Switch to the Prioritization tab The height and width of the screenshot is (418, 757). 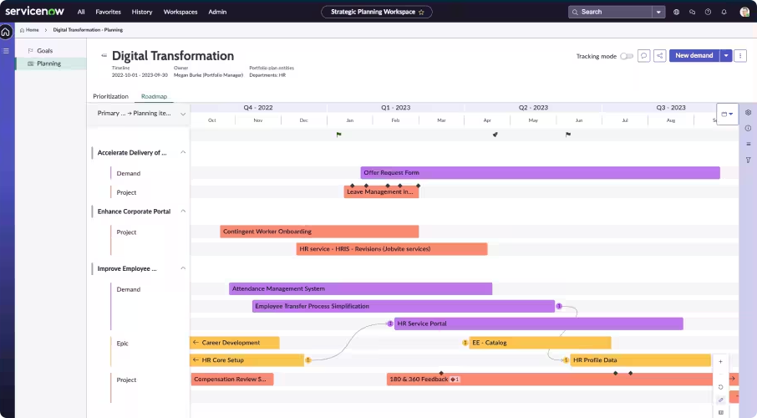click(x=110, y=97)
